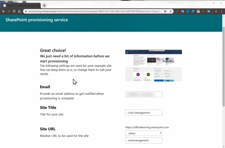This screenshot has height=148, width=225.
Task: Bookmark this page with the star icon
Action: 171,11
